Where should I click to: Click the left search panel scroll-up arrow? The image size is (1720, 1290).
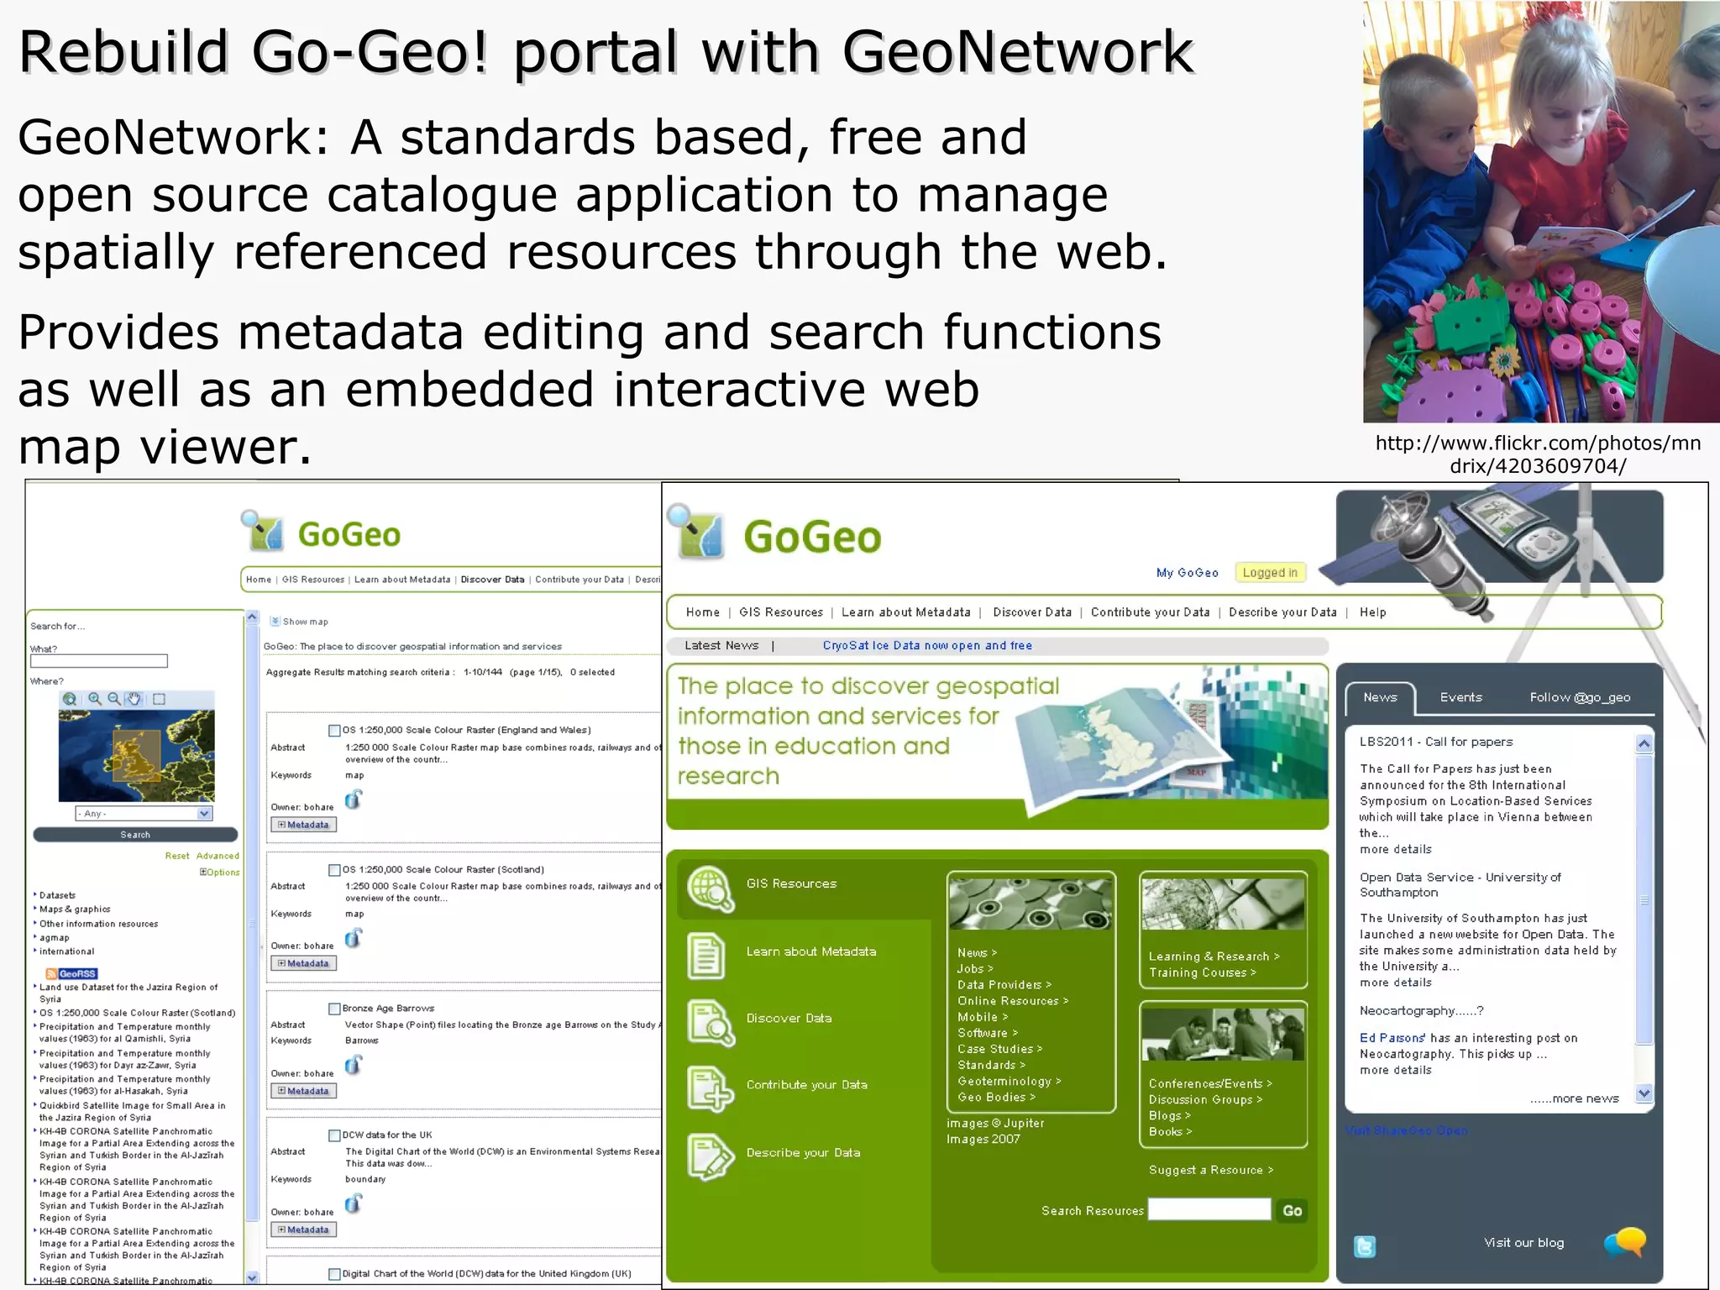tap(252, 617)
